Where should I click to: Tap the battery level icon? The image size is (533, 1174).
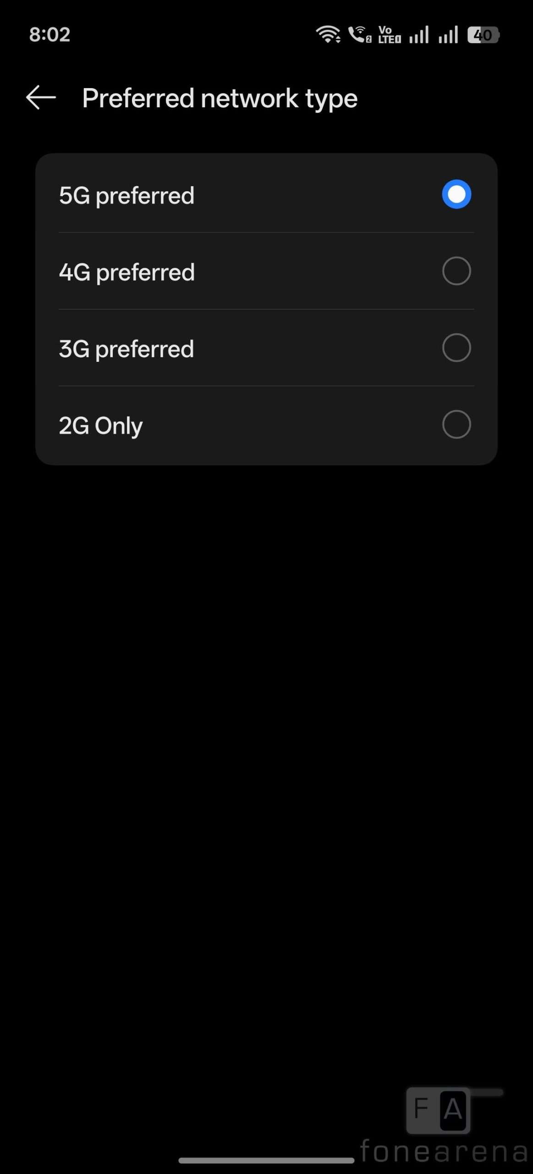483,35
